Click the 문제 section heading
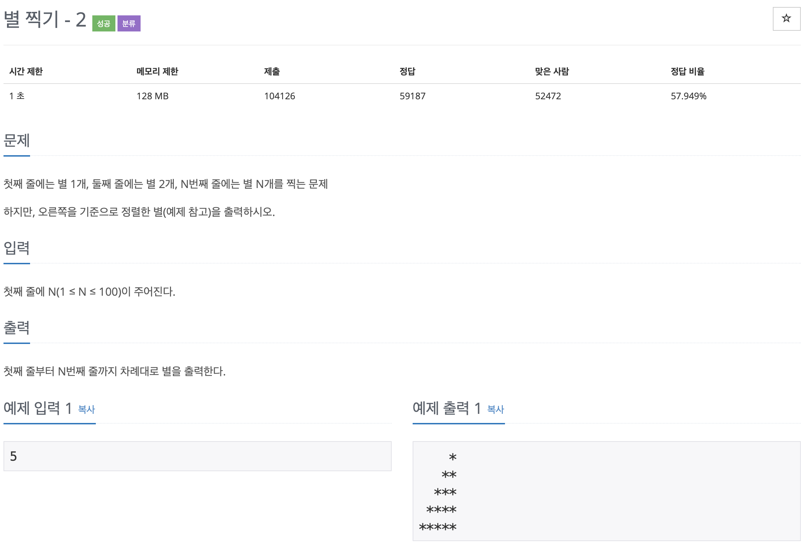This screenshot has width=805, height=546. click(16, 141)
